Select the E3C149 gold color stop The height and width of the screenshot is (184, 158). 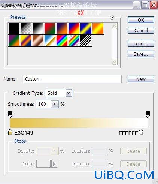10,132
